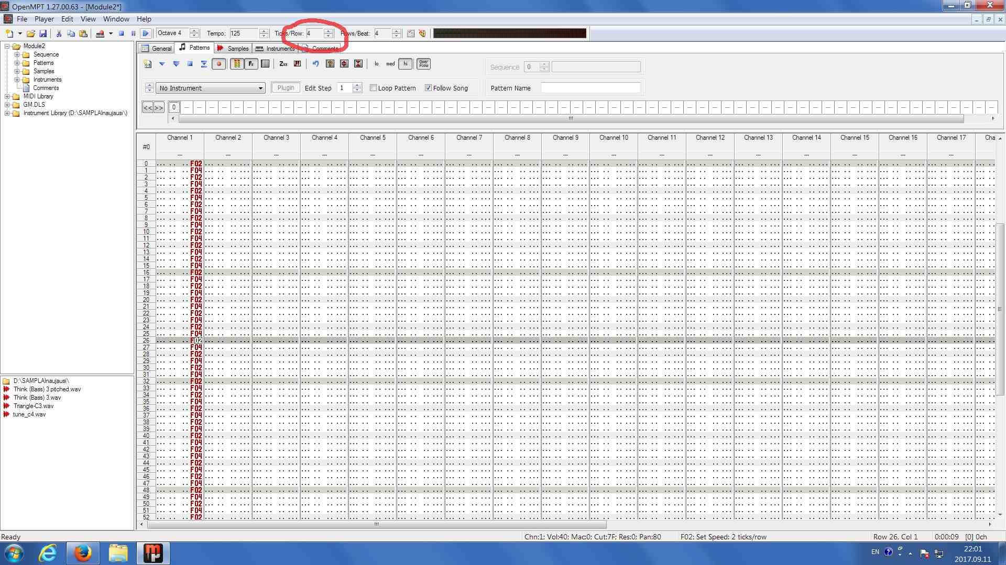The width and height of the screenshot is (1006, 565).
Task: Click the Play Song button
Action: (x=146, y=33)
